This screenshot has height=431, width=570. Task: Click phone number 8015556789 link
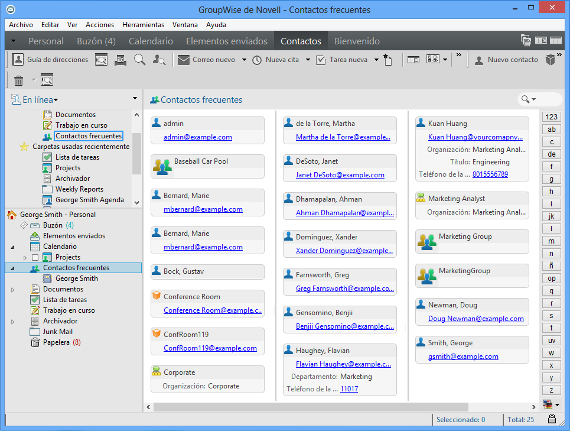pos(490,174)
